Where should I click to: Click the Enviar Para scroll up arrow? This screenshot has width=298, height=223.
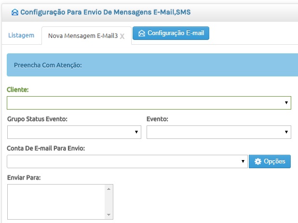(108, 189)
